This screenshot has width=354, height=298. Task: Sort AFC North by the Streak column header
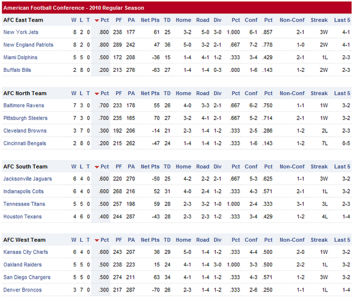point(319,93)
